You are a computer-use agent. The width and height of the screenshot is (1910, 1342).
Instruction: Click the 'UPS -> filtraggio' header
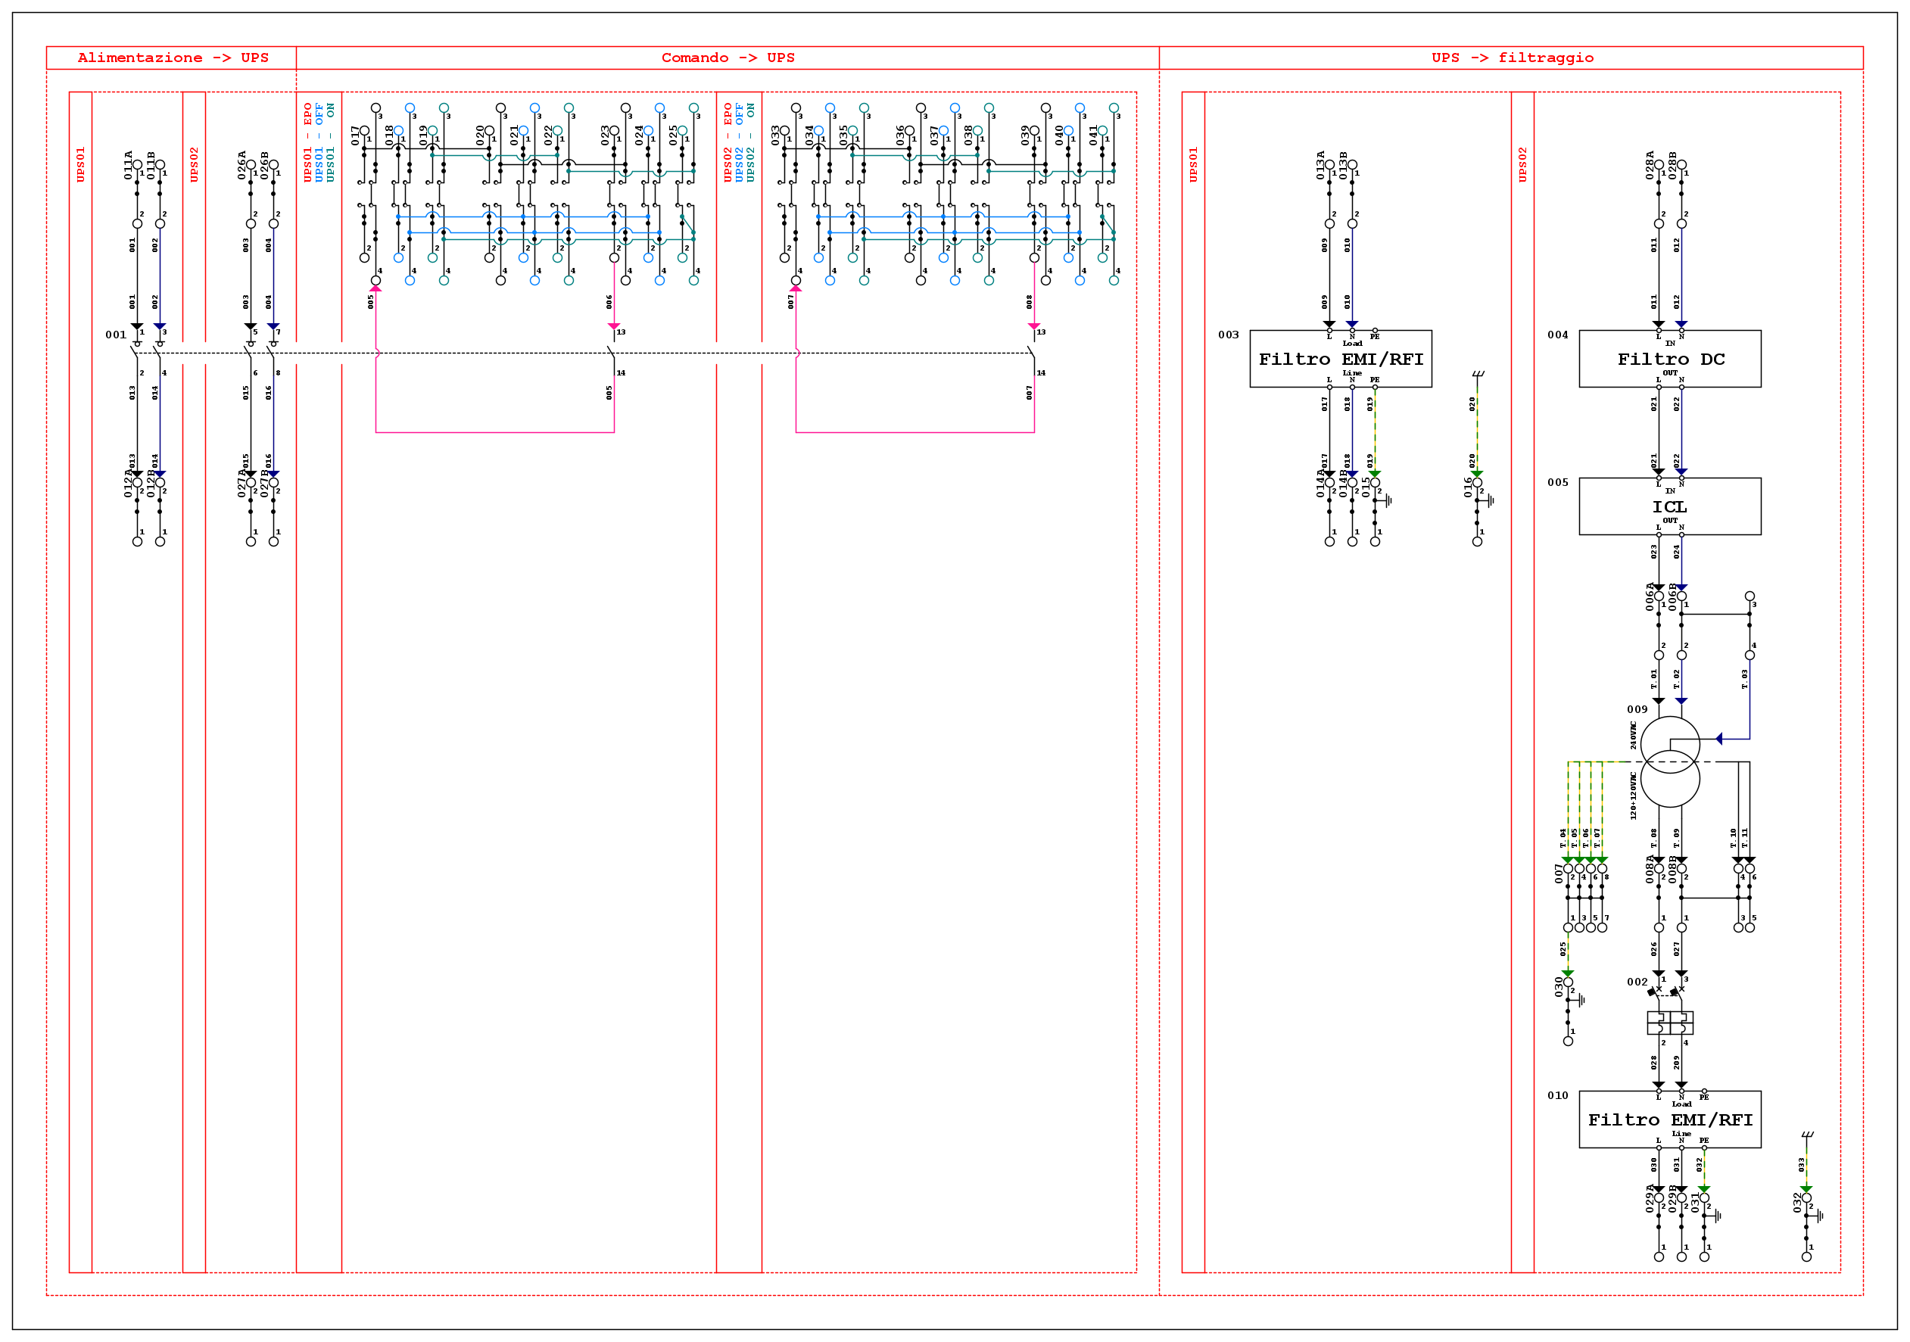pyautogui.click(x=1512, y=58)
